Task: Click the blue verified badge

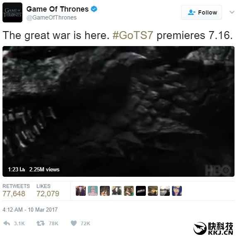Action: (x=94, y=9)
